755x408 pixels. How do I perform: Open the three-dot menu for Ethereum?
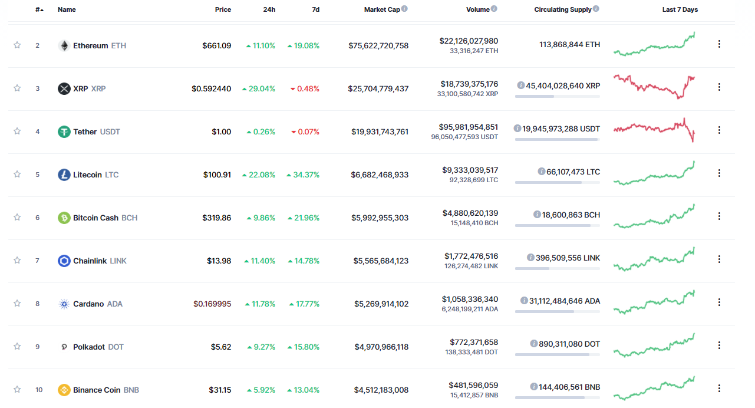[719, 44]
